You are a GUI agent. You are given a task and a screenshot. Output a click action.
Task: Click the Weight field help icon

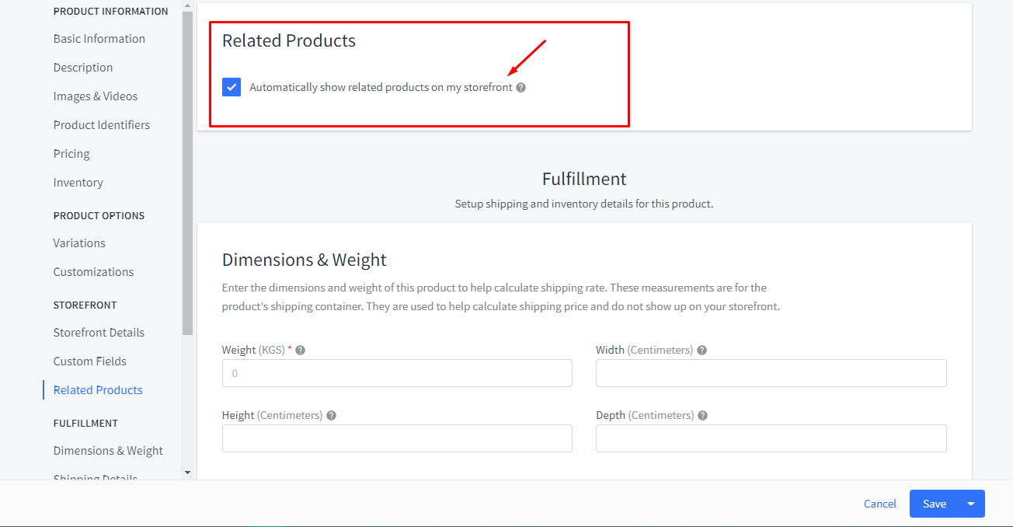(x=301, y=351)
